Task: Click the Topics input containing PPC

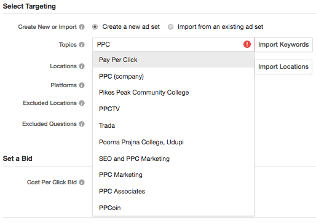Action: (173, 44)
